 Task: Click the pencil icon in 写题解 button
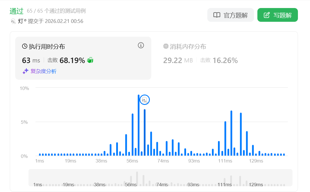(267, 15)
